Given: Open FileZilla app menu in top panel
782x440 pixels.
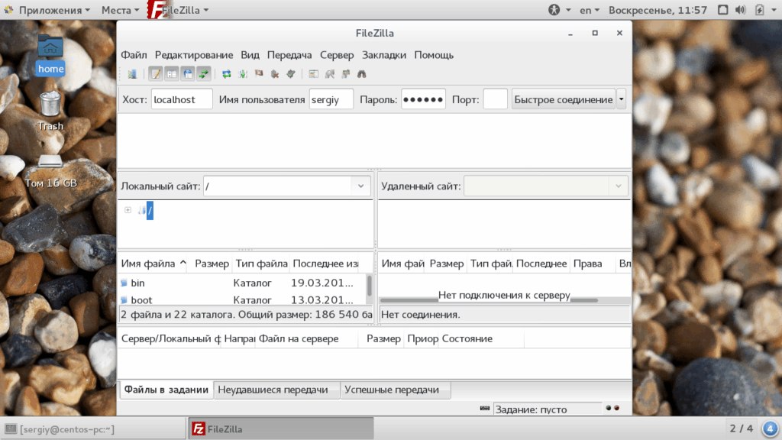Looking at the screenshot, I should tap(179, 10).
